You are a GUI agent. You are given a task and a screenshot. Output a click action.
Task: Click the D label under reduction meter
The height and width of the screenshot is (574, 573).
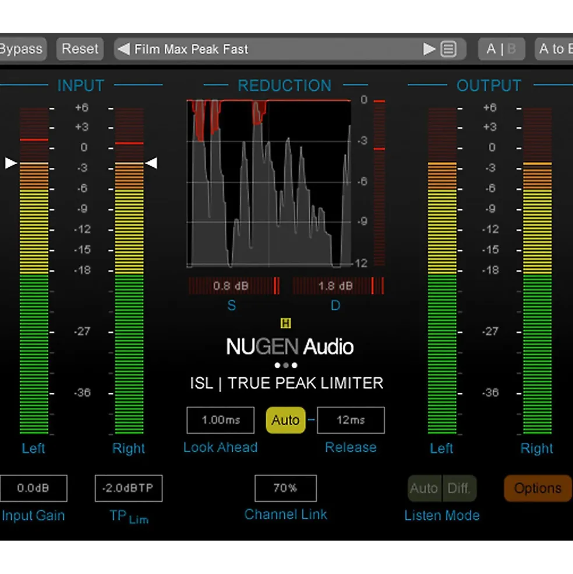335,305
